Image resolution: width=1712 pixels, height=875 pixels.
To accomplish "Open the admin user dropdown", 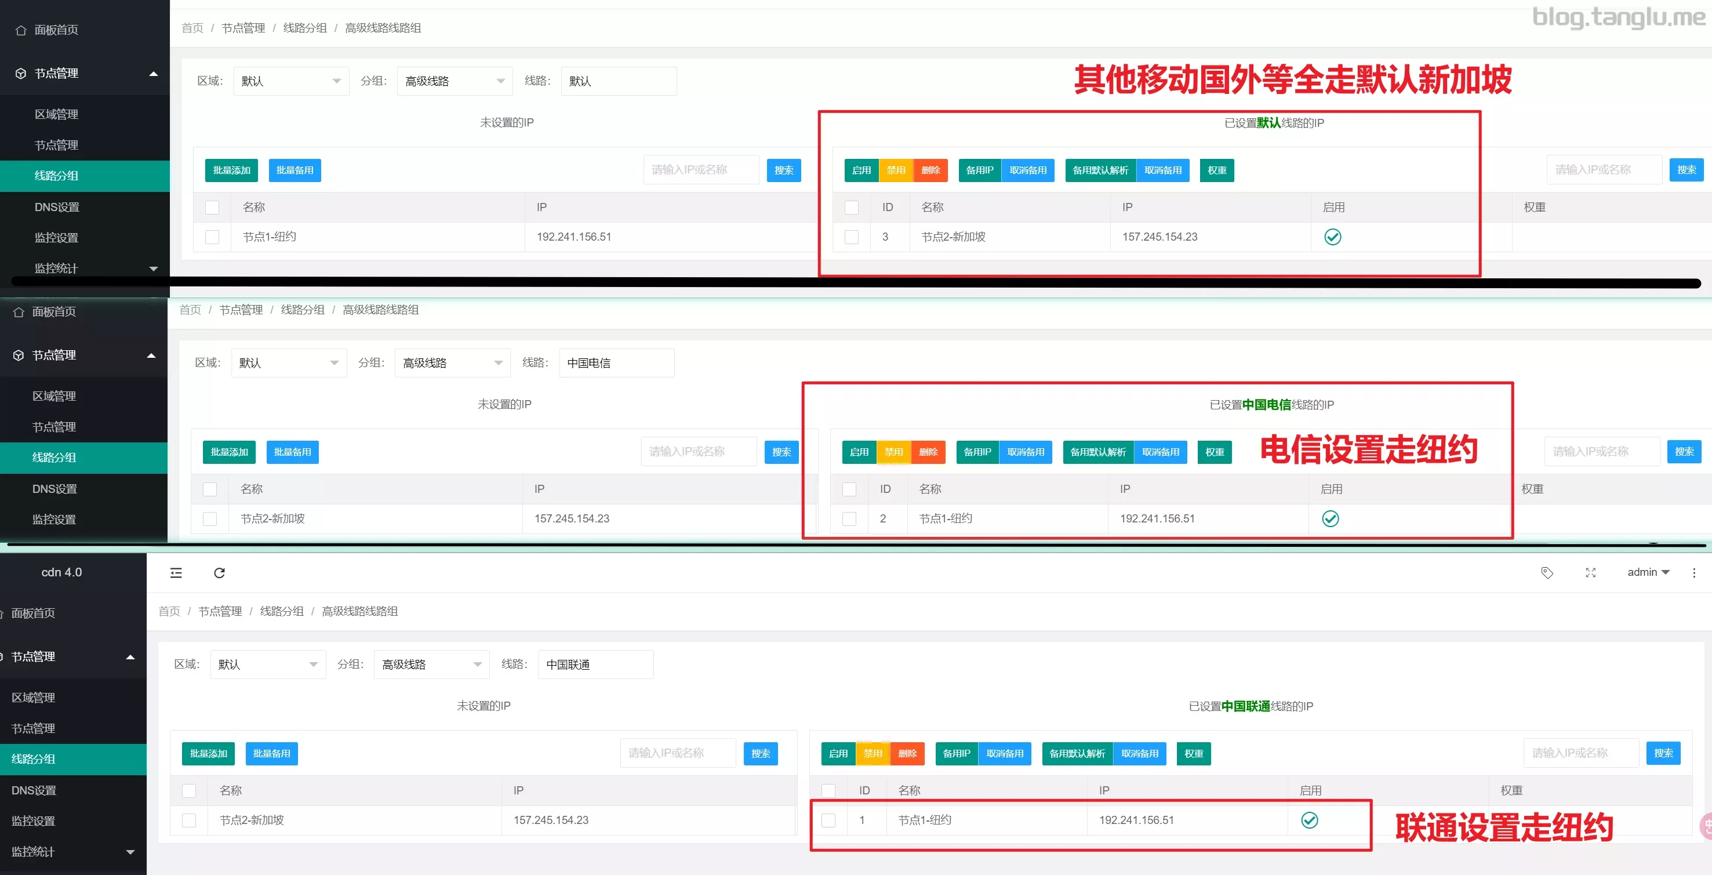I will 1648,572.
